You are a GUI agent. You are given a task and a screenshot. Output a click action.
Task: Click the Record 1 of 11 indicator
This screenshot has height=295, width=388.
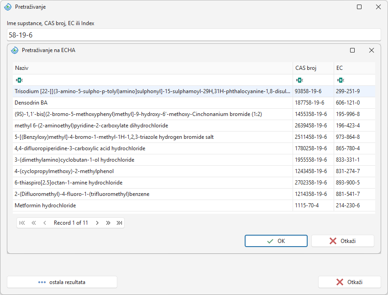[71, 223]
